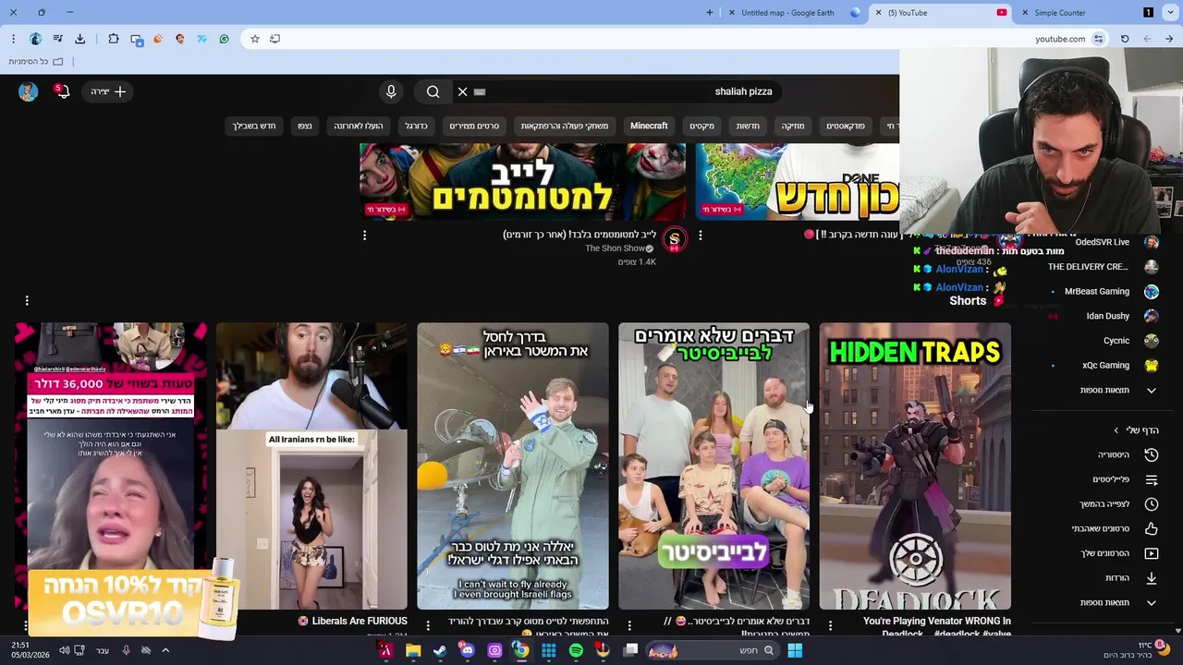Viewport: 1183px width, 665px height.
Task: Open Chrome downloads icon in toolbar
Action: point(80,39)
